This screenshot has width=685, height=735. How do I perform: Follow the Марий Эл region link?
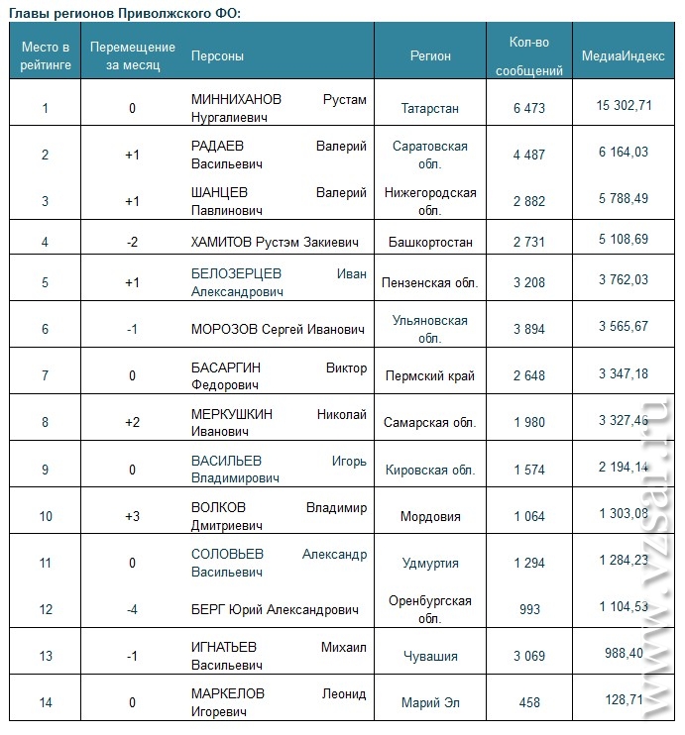coord(430,702)
